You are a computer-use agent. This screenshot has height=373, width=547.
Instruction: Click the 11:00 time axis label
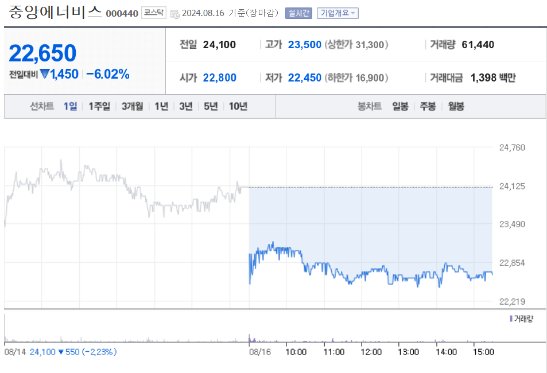coord(333,352)
